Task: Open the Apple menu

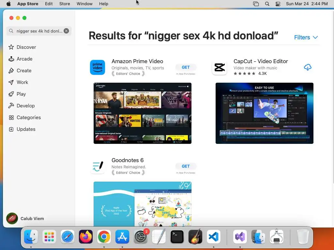Action: (x=9, y=4)
